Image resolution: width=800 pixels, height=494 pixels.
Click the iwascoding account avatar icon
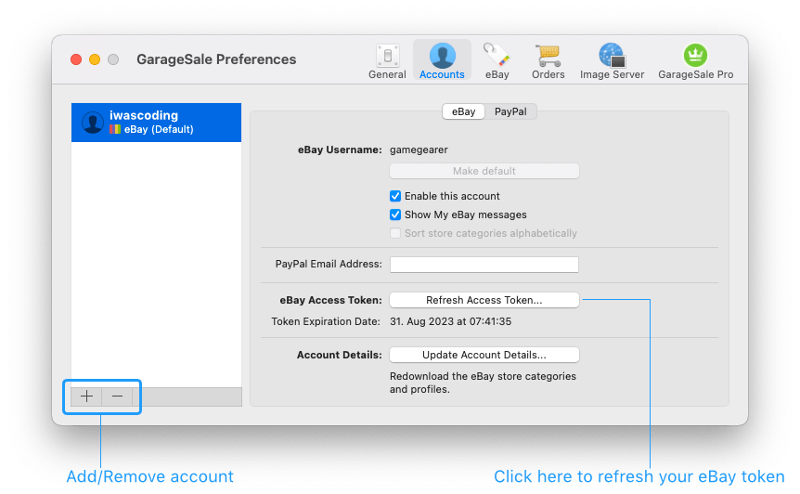pyautogui.click(x=93, y=123)
